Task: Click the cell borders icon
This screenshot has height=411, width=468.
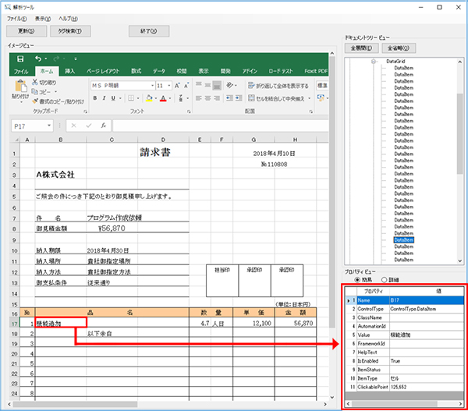Action: [131, 98]
